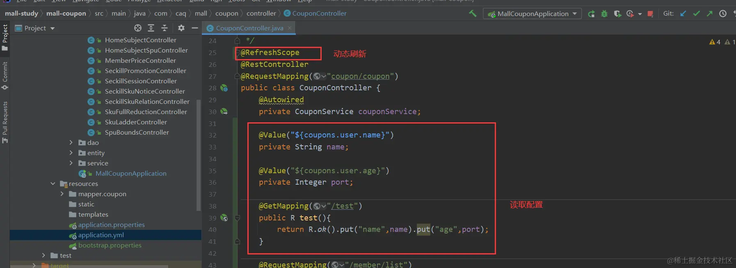Select the static folder
The image size is (736, 268).
coord(86,204)
